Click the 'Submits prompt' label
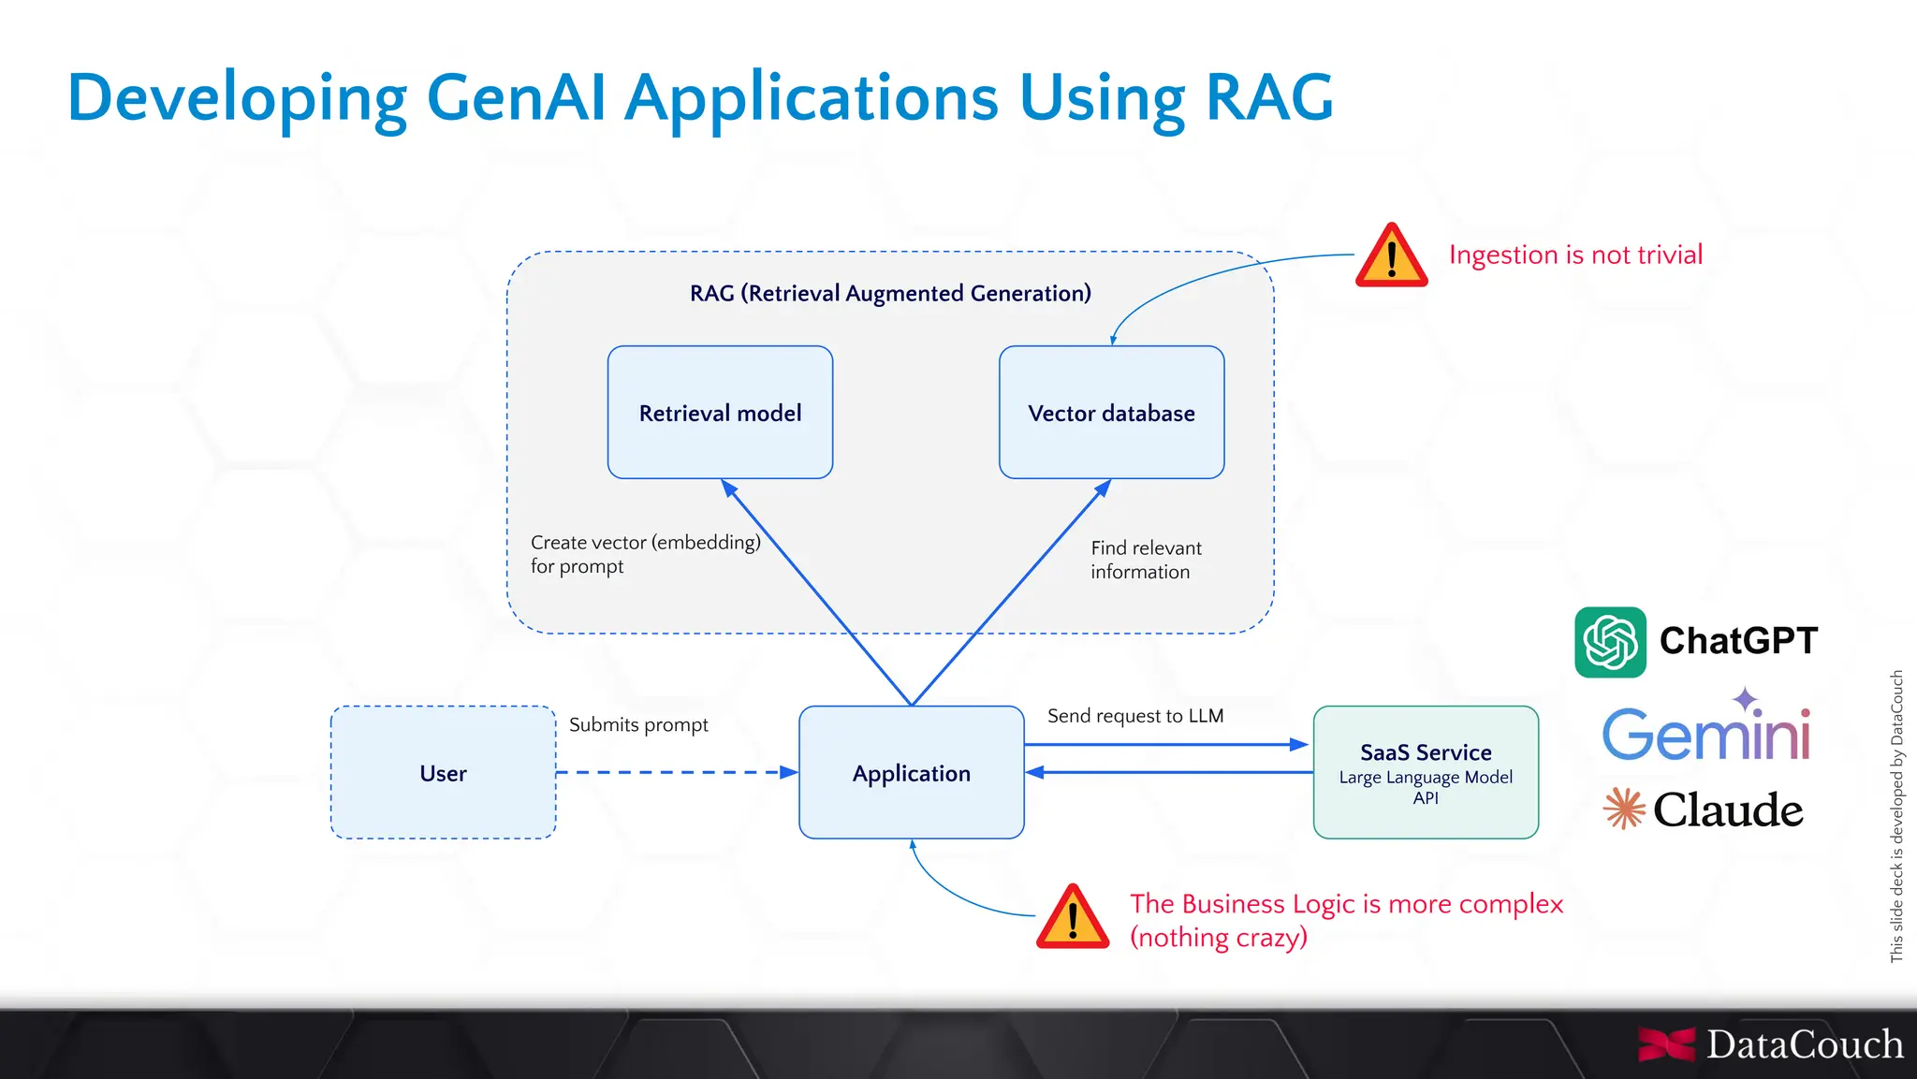This screenshot has height=1079, width=1917. point(638,725)
